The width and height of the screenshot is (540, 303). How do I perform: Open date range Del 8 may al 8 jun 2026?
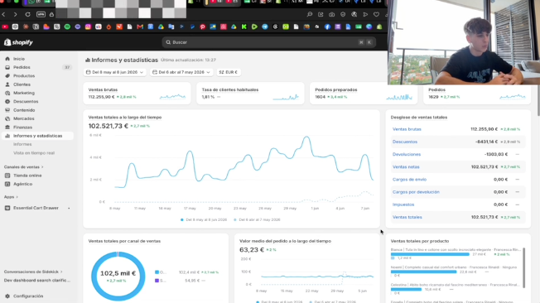(x=115, y=72)
